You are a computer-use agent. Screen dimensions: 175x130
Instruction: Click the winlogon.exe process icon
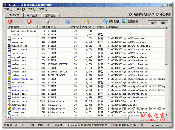click(x=9, y=46)
